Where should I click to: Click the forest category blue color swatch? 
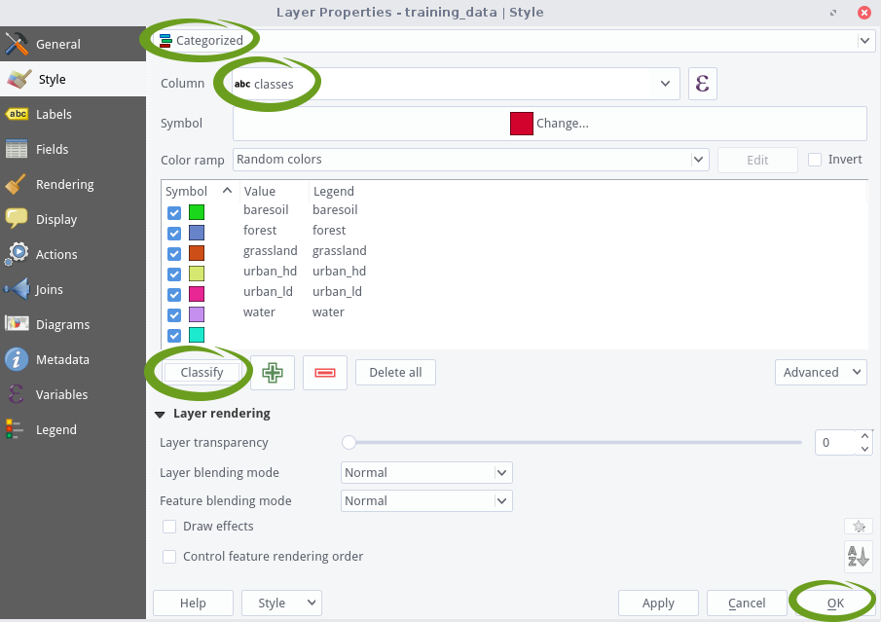[197, 233]
